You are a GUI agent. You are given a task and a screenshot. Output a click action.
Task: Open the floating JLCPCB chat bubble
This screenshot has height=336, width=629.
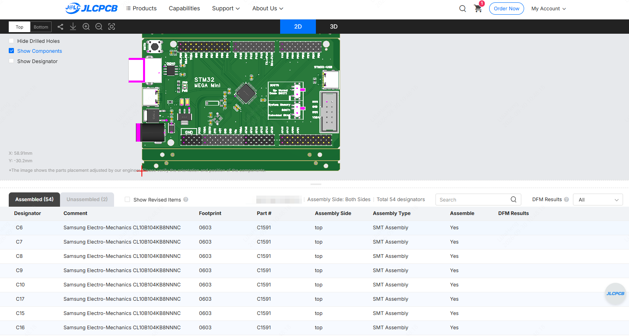615,294
